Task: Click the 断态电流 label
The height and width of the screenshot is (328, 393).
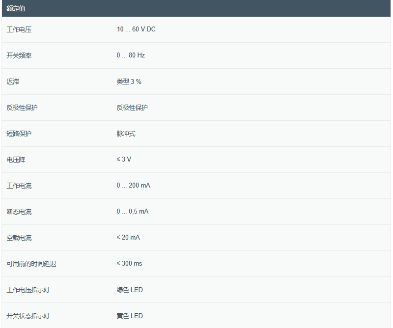Action: coord(19,212)
